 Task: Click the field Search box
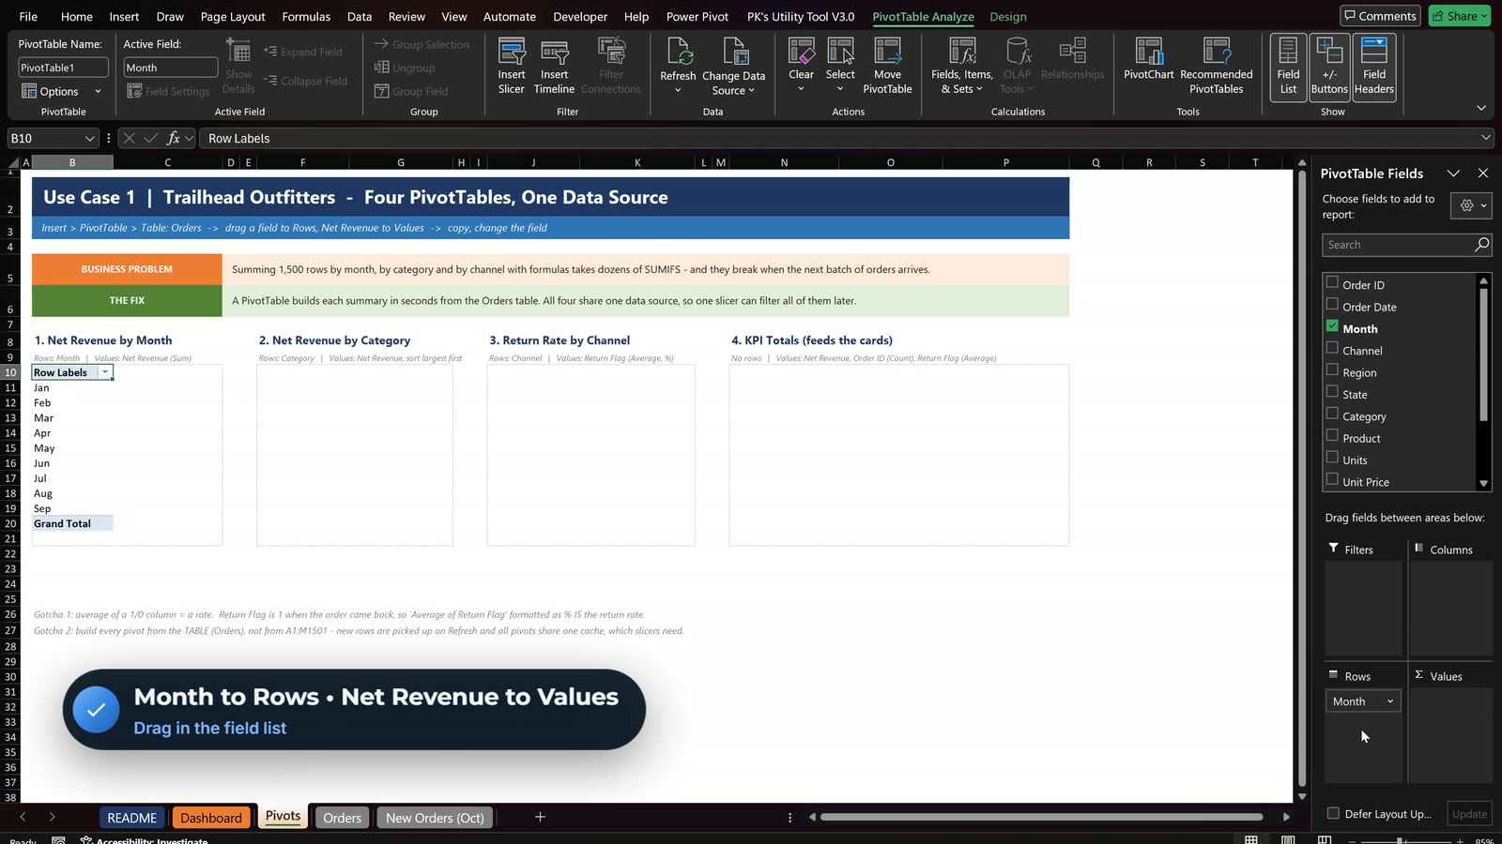1405,245
